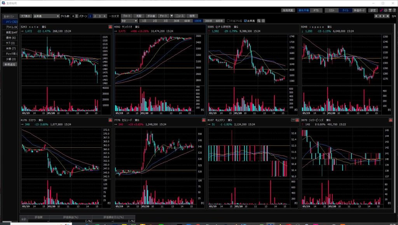Image resolution: width=398 pixels, height=225 pixels.
Task: Open the 出来高 sort dropdown
Action: click(46, 16)
